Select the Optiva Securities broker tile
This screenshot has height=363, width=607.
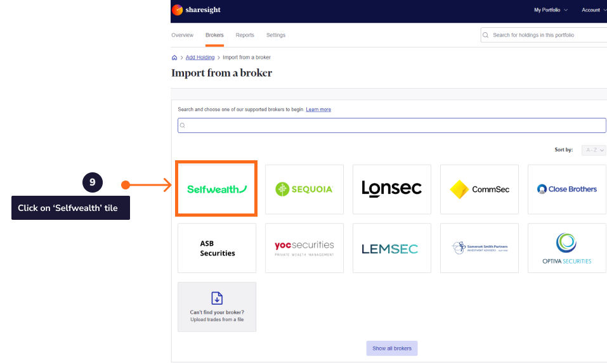click(567, 248)
